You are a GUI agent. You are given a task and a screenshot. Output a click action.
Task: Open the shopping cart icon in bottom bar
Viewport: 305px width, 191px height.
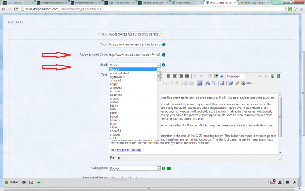point(287,183)
